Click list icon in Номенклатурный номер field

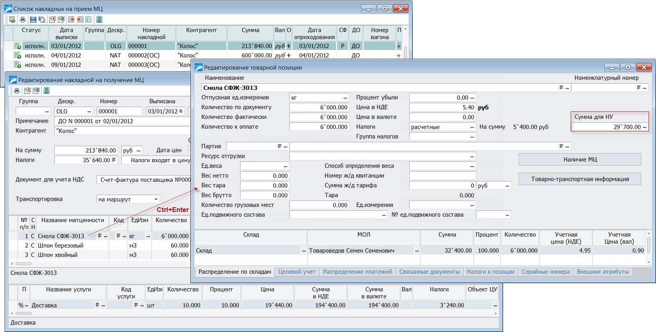639,88
